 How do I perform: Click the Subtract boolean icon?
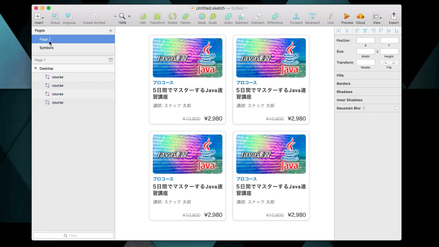click(242, 16)
